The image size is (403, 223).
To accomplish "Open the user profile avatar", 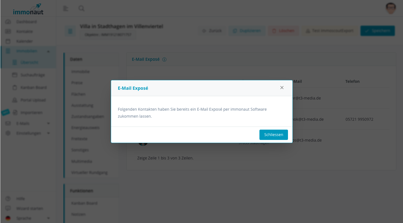I will coord(391,8).
